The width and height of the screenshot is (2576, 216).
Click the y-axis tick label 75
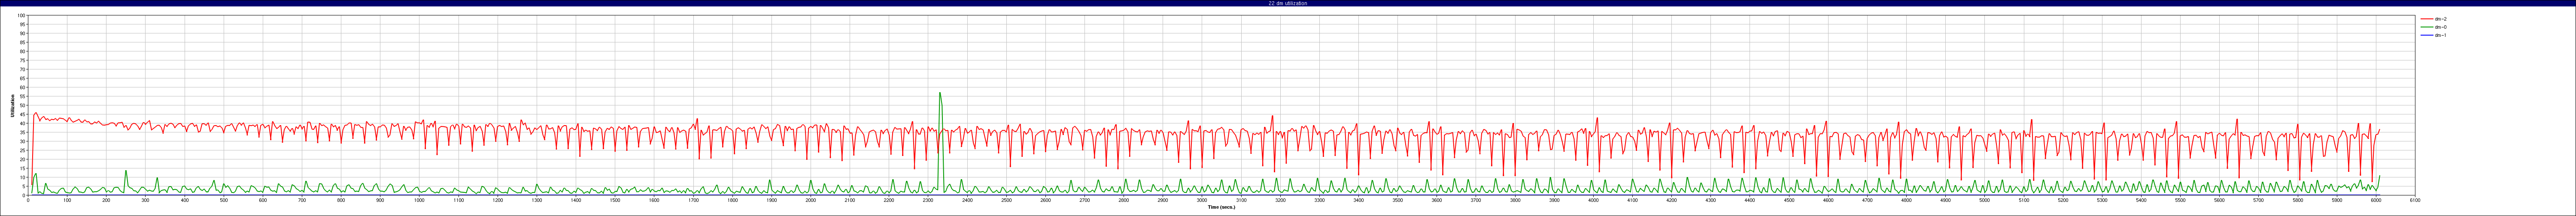coord(23,60)
